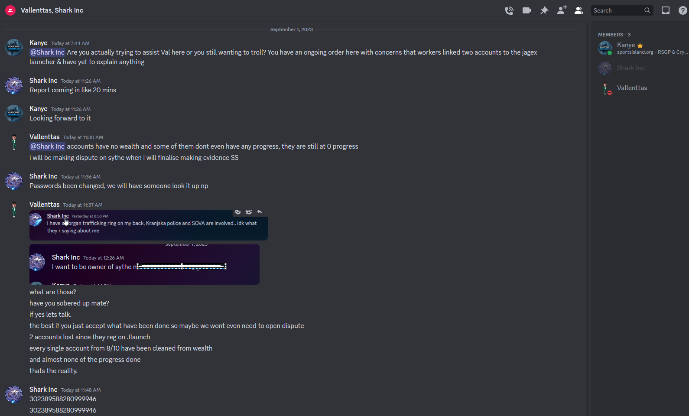Image resolution: width=689 pixels, height=416 pixels.
Task: Click Vallenttas avatar at 11:30 AM message
Action: coord(14,142)
